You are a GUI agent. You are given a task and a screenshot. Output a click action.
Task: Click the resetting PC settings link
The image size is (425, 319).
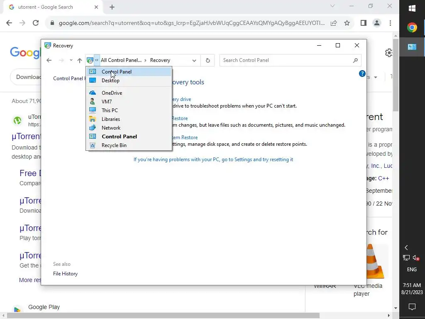(x=213, y=159)
